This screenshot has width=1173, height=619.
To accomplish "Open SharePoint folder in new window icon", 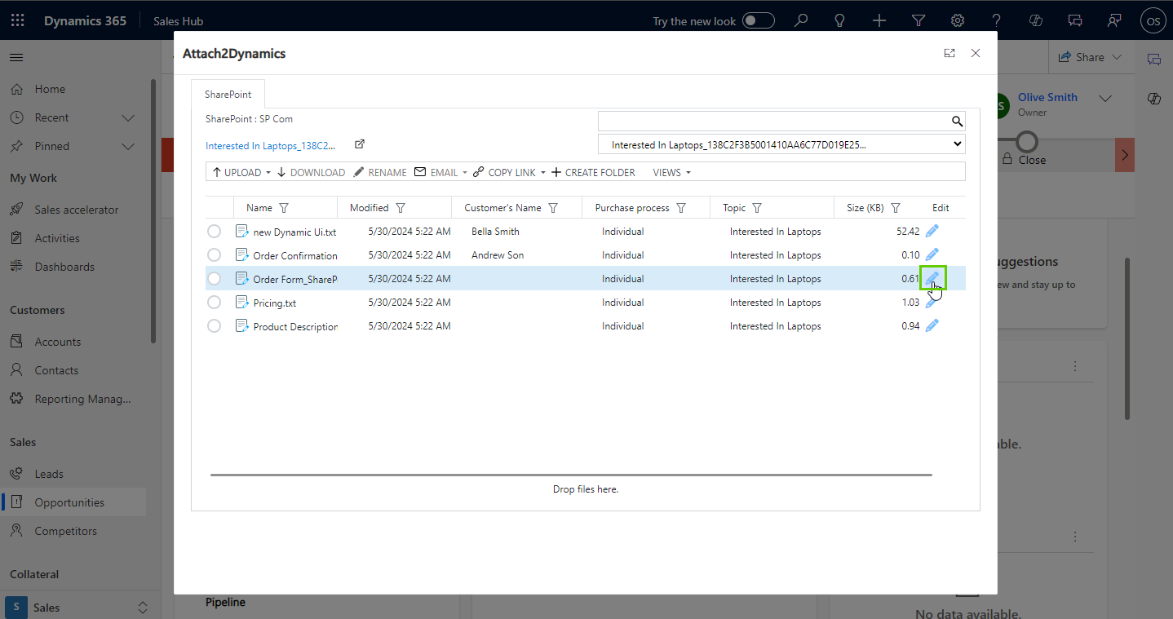I will 360,144.
